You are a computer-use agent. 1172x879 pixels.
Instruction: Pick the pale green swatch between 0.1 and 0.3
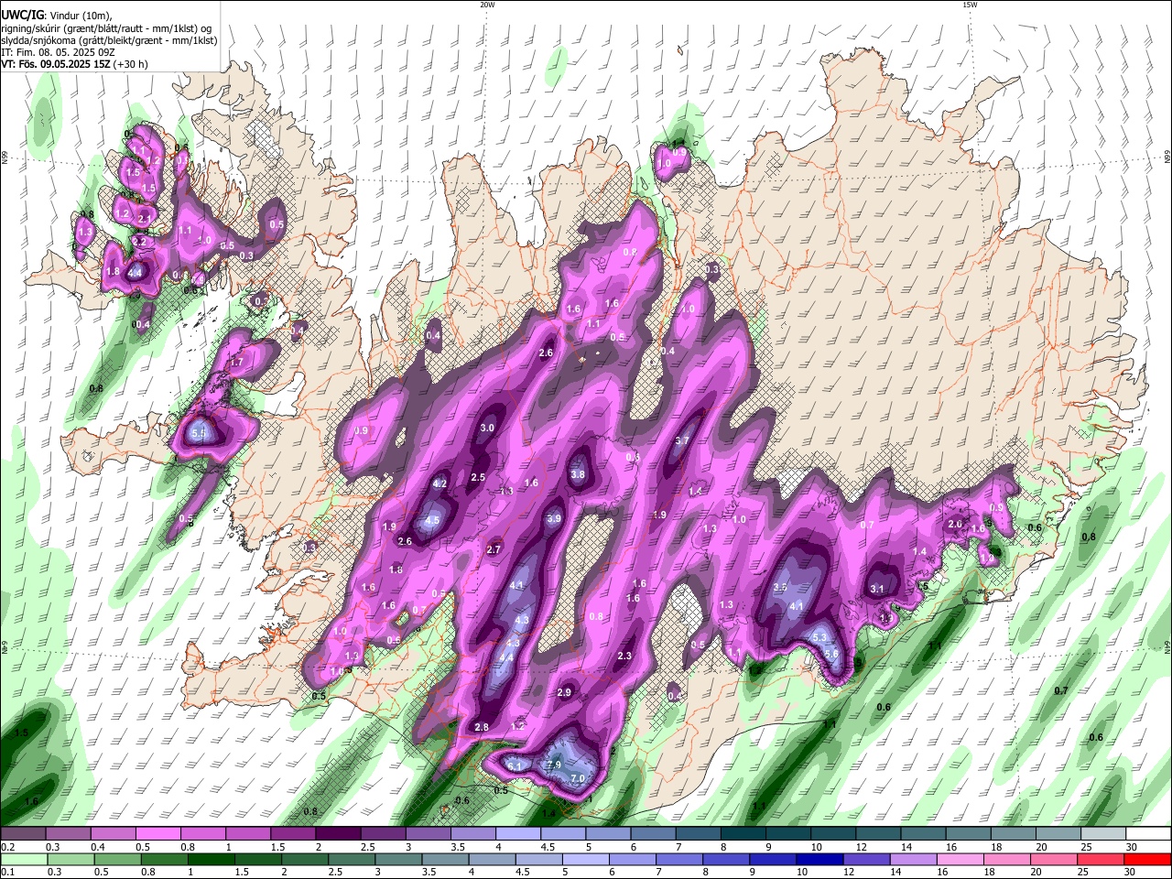26,860
